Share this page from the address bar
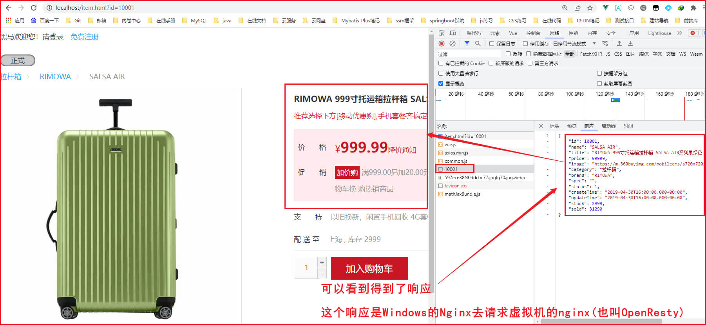 coord(577,8)
